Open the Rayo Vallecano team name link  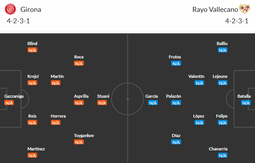[214, 9]
